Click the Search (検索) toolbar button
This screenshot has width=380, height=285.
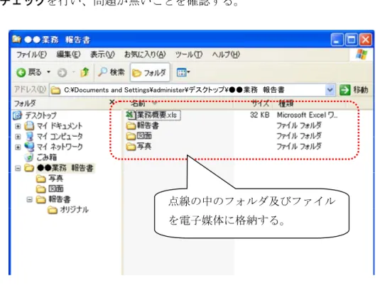[112, 72]
